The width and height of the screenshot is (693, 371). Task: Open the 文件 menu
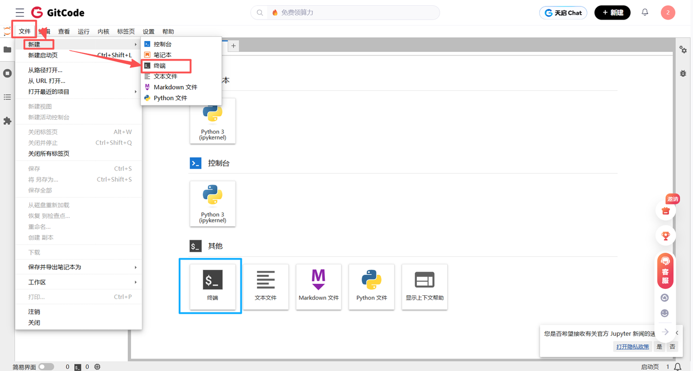click(25, 31)
